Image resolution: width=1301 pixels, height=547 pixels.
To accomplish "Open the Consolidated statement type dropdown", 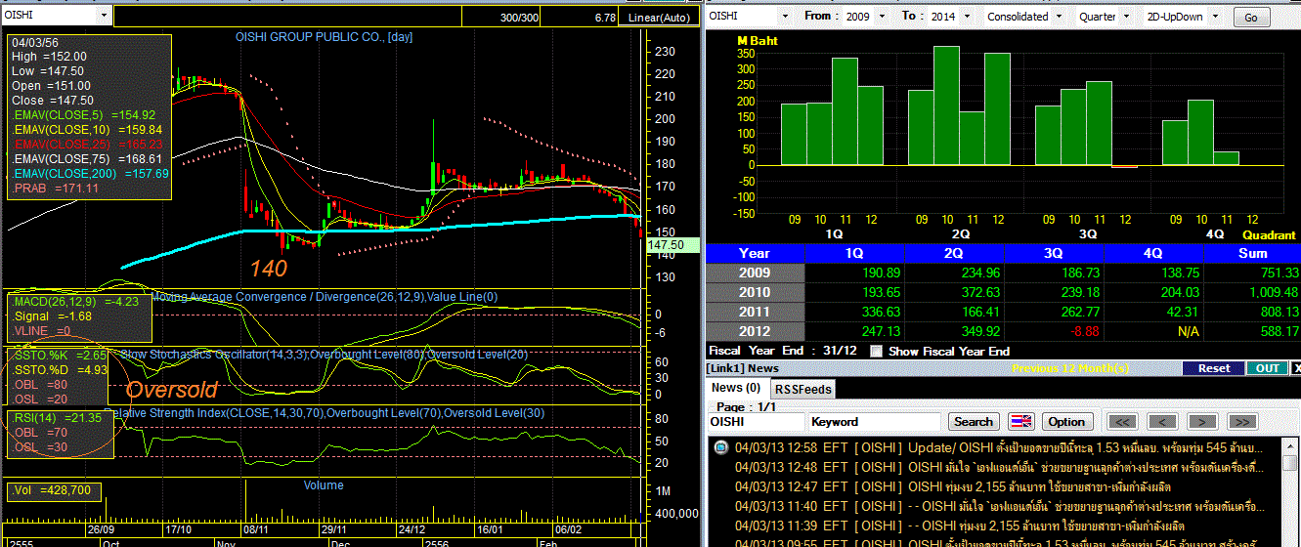I will (x=1060, y=17).
